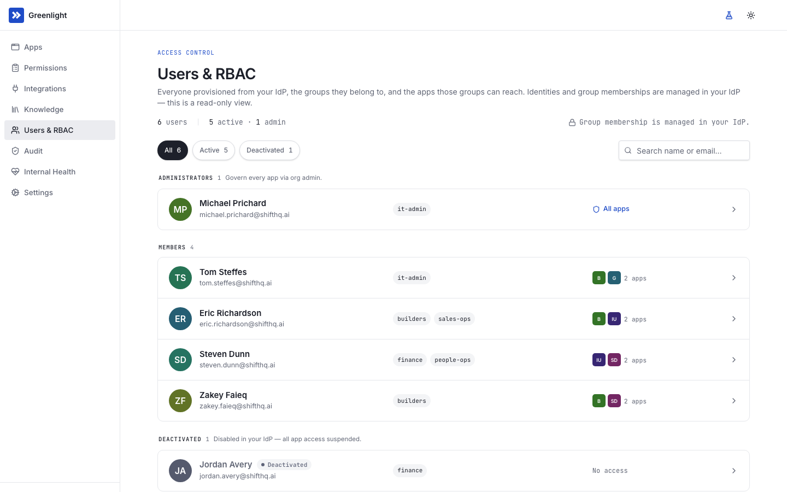
Task: Open the flask experiments icon
Action: 729,15
